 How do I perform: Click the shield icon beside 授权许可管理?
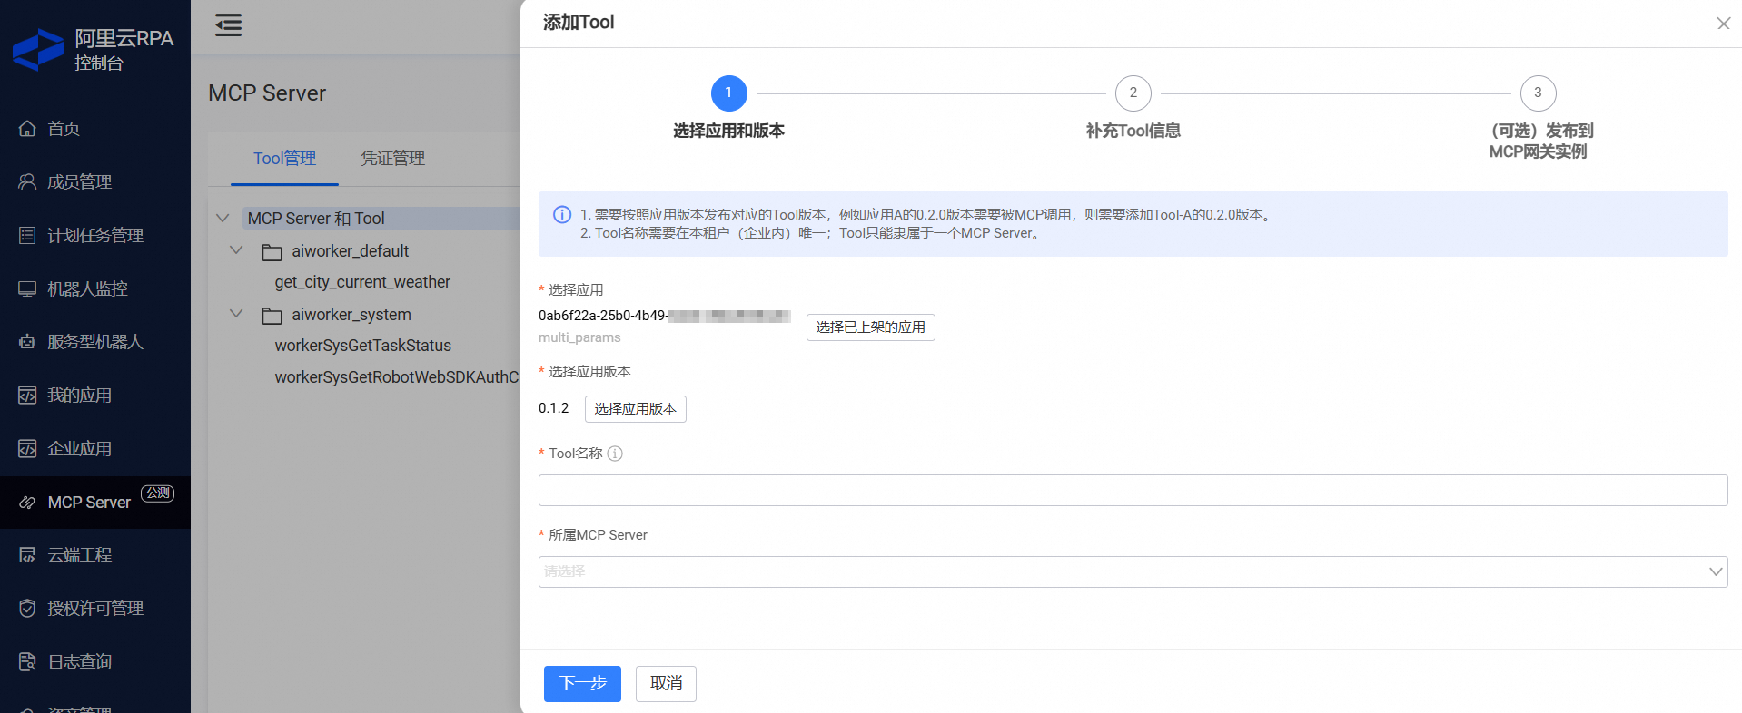[27, 609]
